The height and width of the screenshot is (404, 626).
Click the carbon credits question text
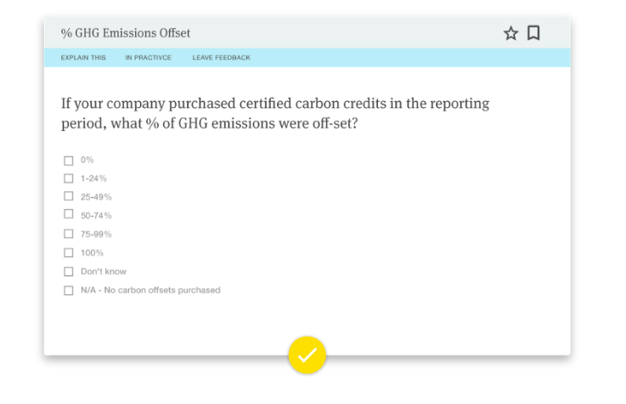274,114
